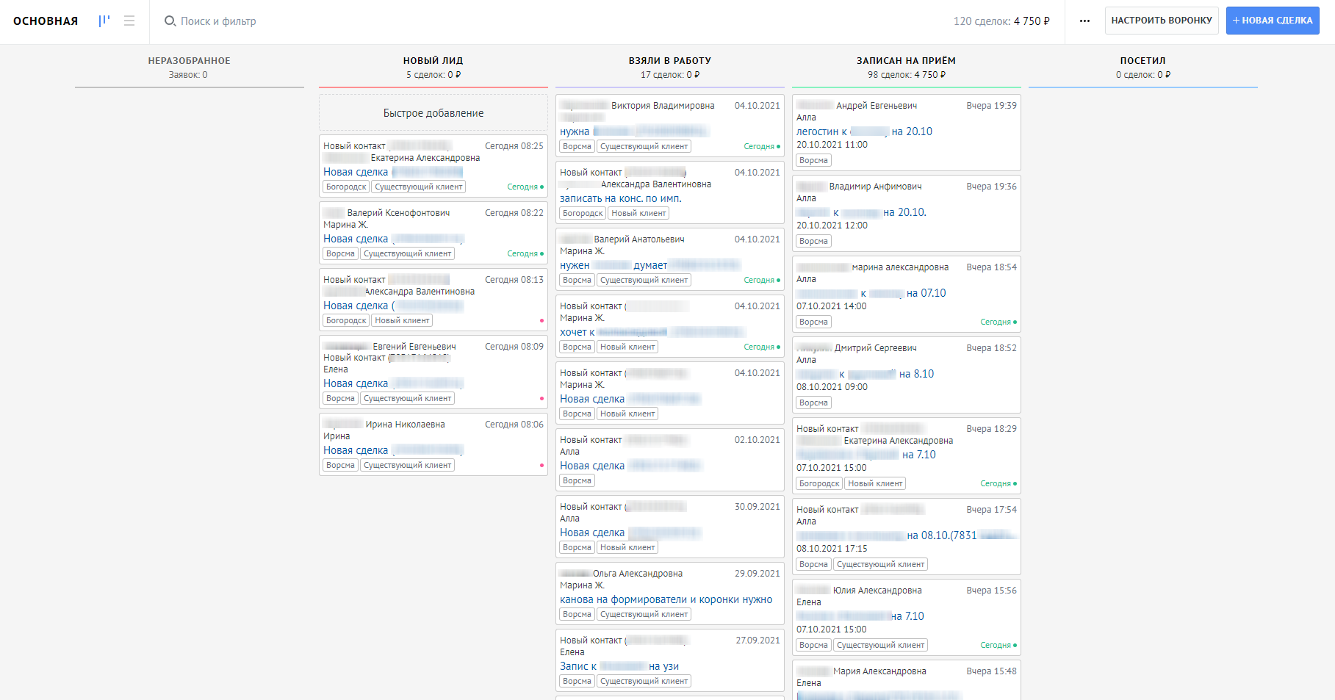
Task: Click contact name Мария Александровна
Action: 879,671
